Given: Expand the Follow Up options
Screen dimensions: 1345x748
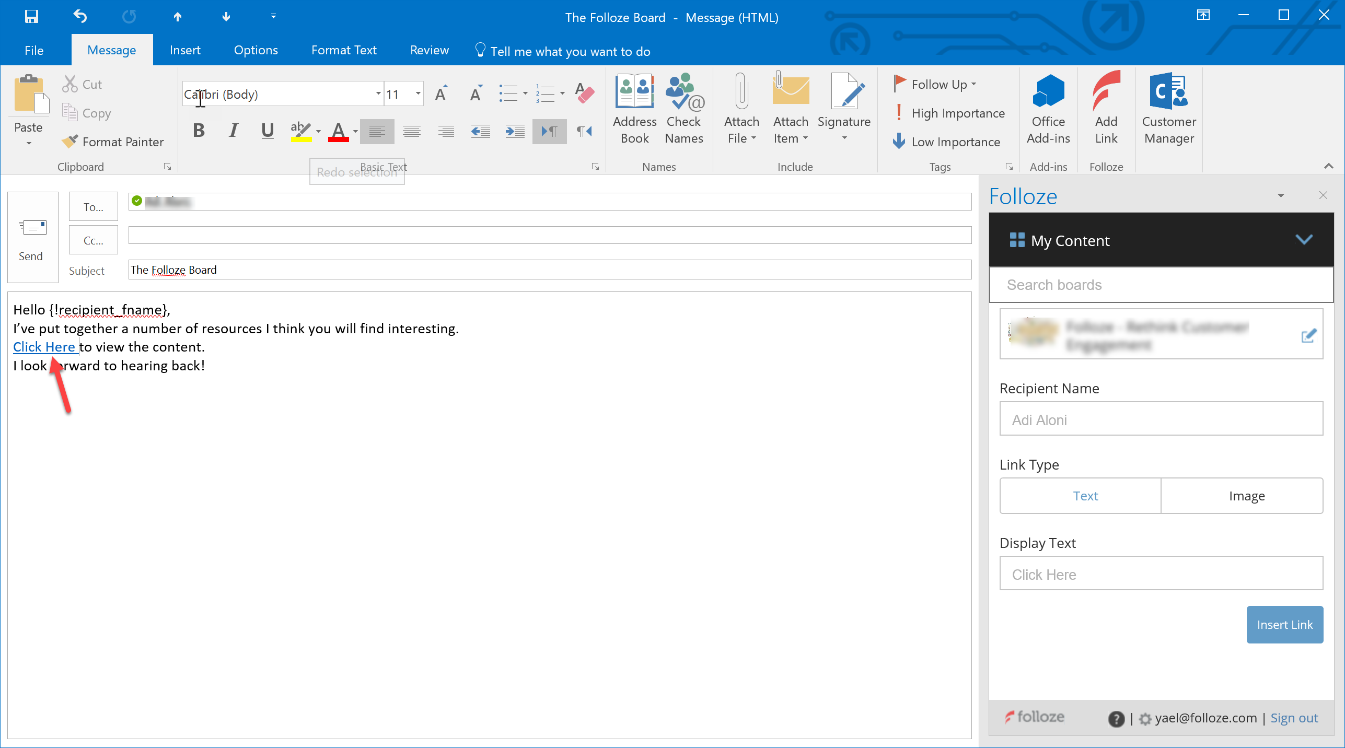Looking at the screenshot, I should point(973,84).
